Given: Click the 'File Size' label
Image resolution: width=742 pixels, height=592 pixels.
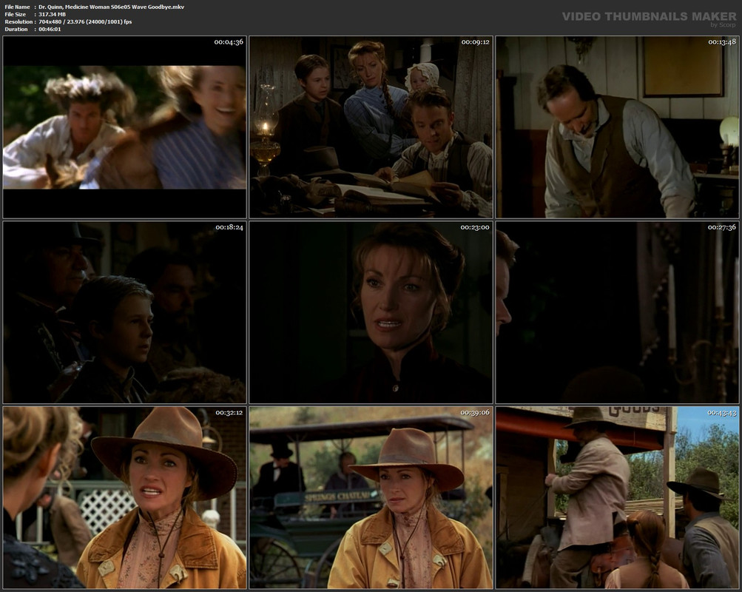Looking at the screenshot, I should pos(15,15).
